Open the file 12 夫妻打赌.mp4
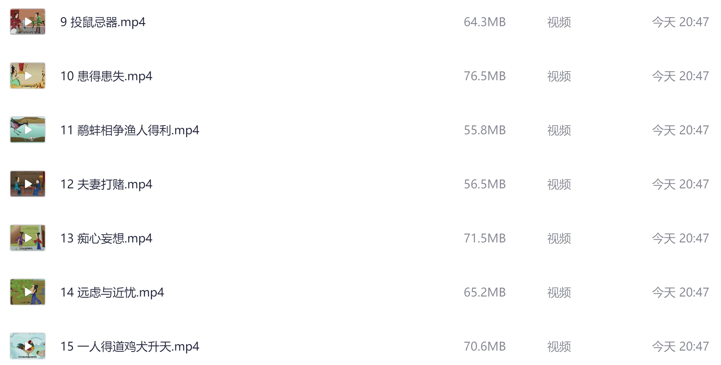 click(107, 184)
